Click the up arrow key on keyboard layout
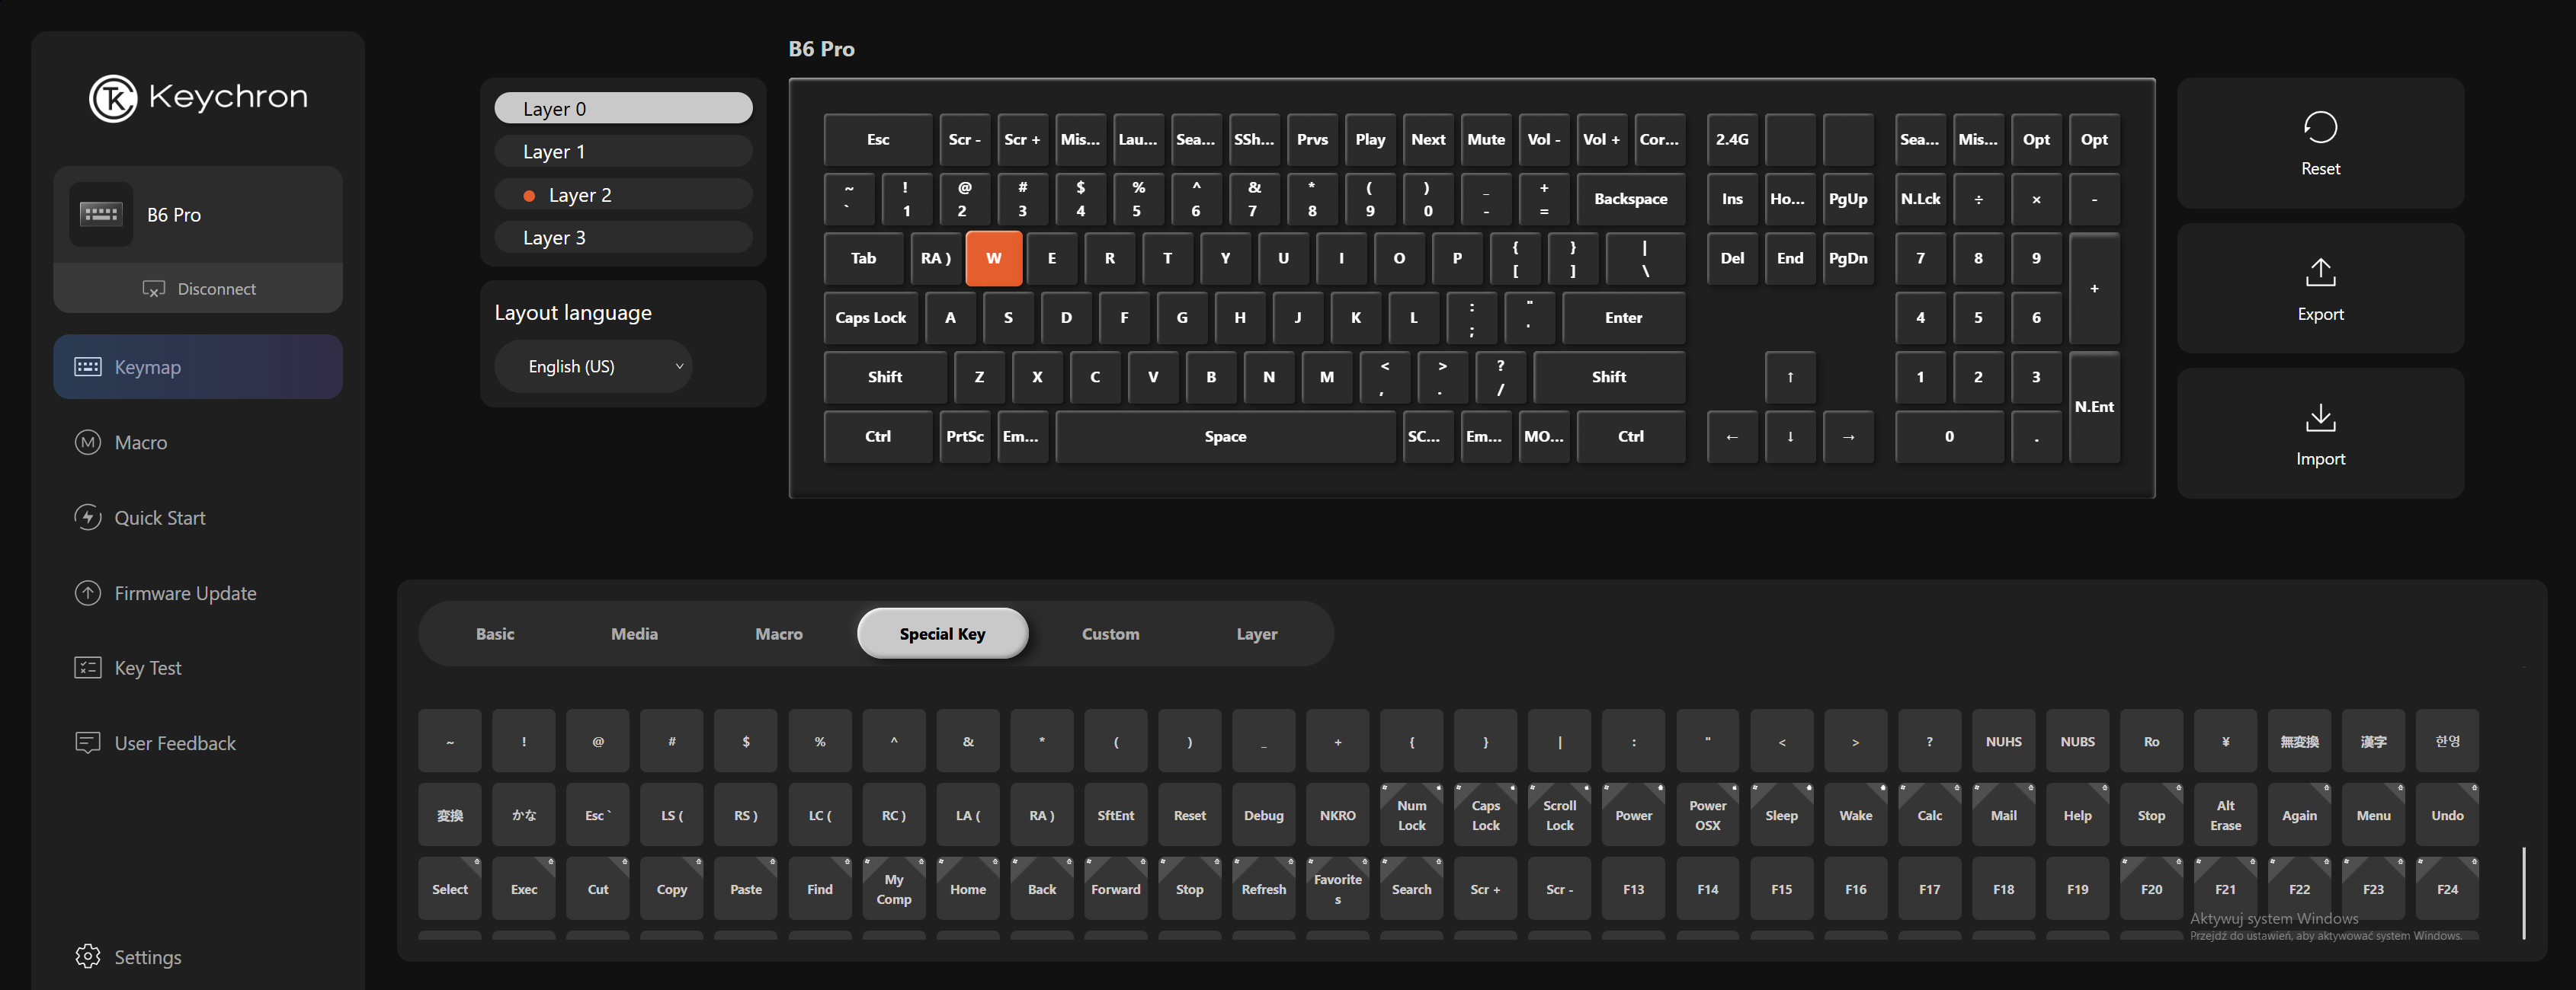The width and height of the screenshot is (2576, 990). point(1790,378)
